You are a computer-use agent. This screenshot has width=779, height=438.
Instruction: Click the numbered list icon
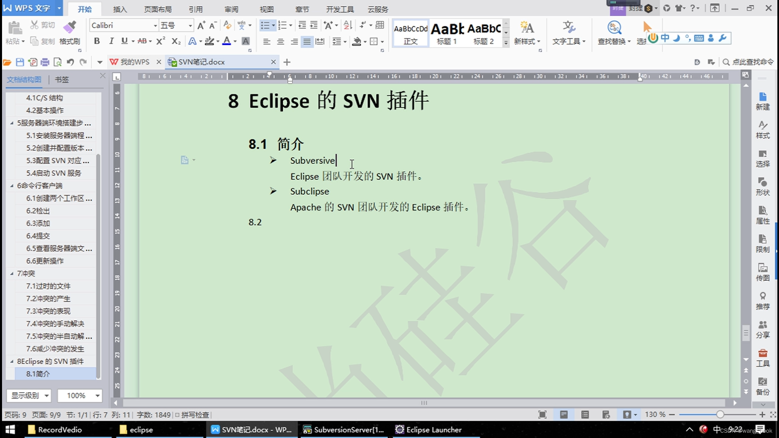[282, 26]
